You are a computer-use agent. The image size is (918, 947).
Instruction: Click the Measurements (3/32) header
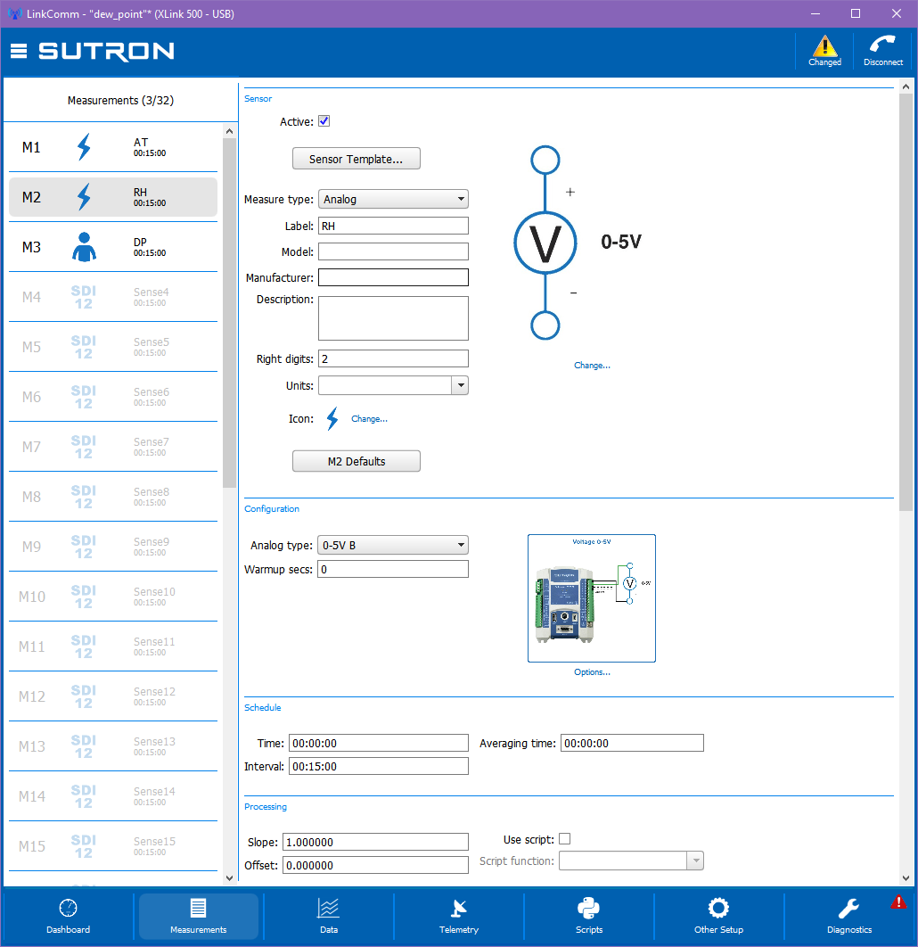point(120,100)
